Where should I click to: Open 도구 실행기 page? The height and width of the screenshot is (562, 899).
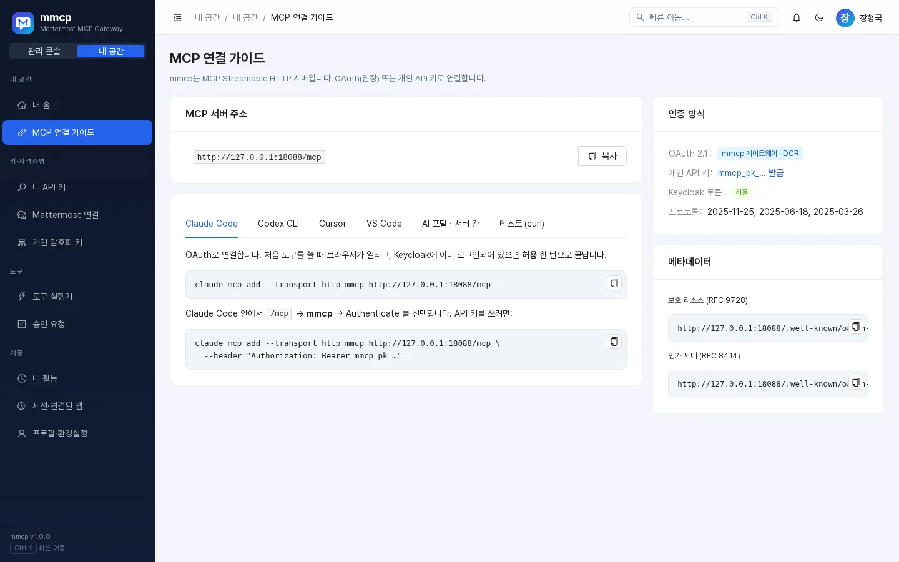(77, 297)
